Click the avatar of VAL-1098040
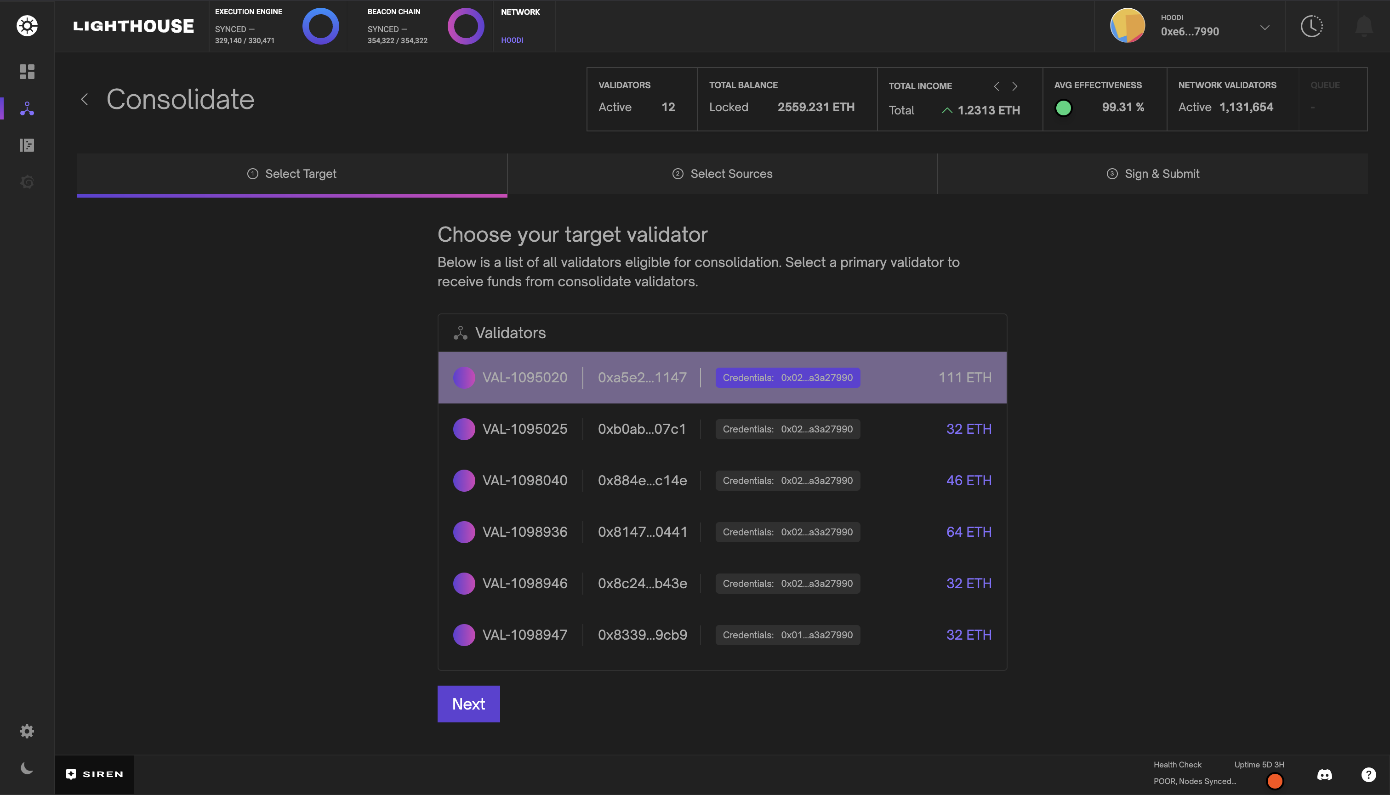Viewport: 1390px width, 795px height. [x=464, y=481]
